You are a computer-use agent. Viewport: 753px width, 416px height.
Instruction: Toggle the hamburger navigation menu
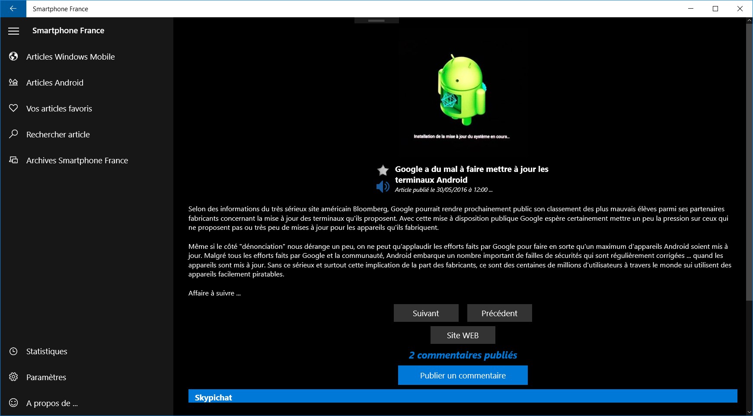click(14, 31)
